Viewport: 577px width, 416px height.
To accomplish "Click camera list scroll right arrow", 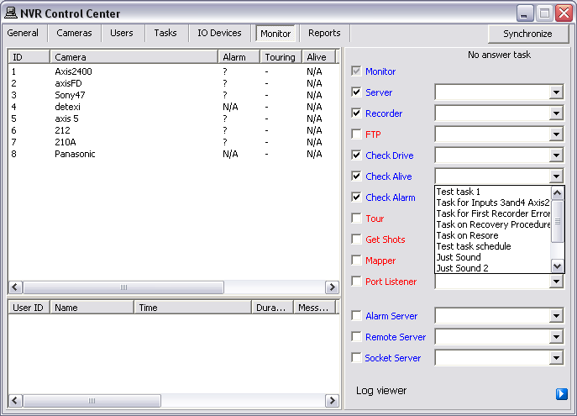I will coord(332,287).
